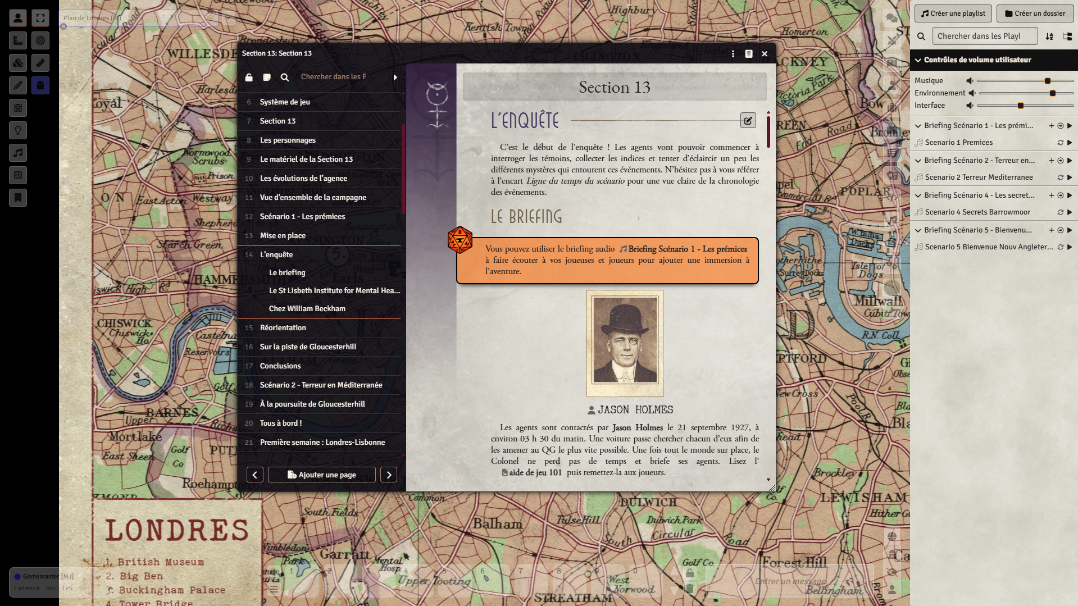Collapse the Contrôles de volume utilisateur section
Screen dimensions: 1078x606
[x=918, y=60]
